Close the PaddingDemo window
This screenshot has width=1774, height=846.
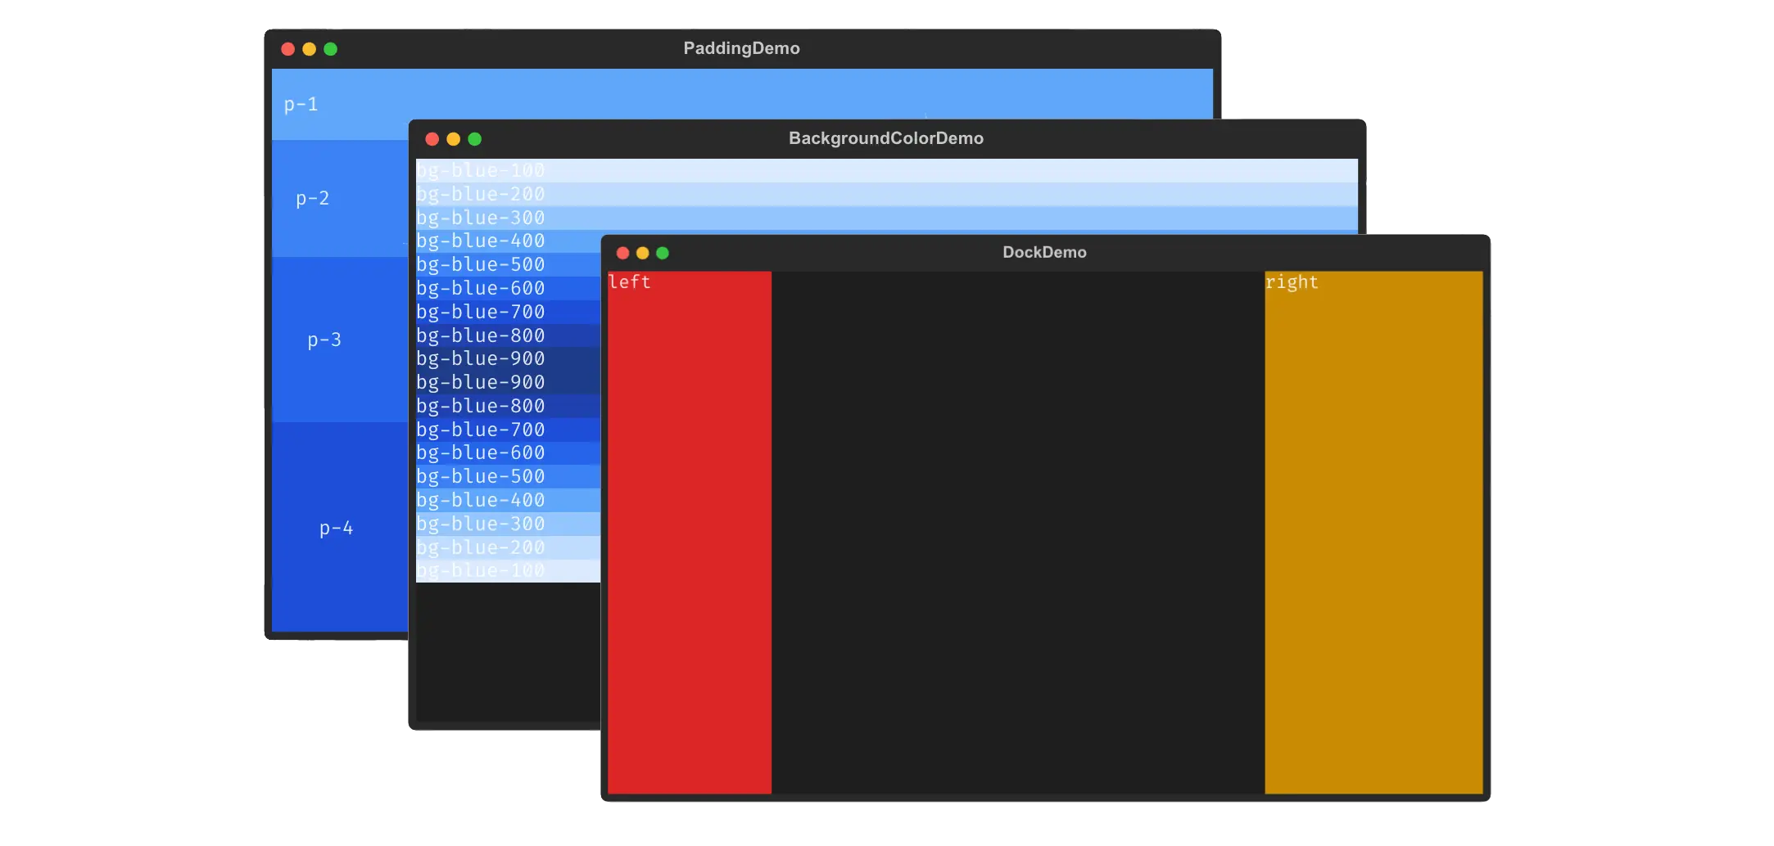pyautogui.click(x=287, y=49)
